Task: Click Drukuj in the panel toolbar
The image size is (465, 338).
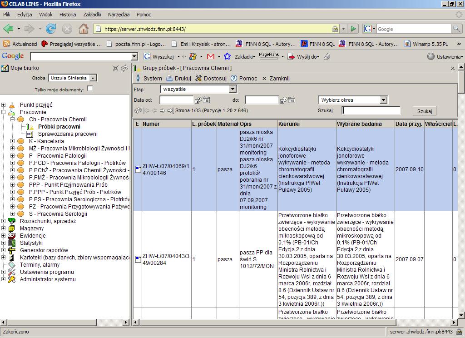Action: pos(179,78)
